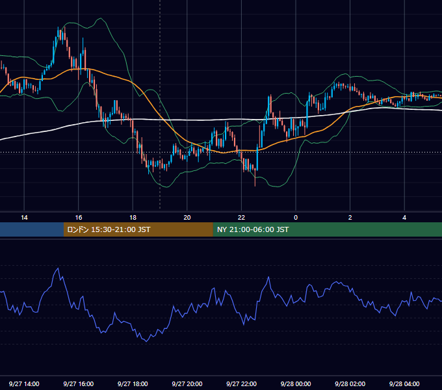Select the London 15:30-21:00 JST session bar

pos(138,229)
